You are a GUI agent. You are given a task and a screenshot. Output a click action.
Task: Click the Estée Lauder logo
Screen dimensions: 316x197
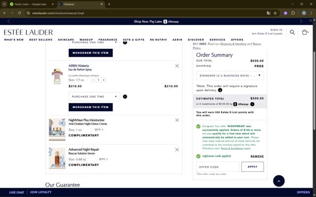pyautogui.click(x=29, y=32)
